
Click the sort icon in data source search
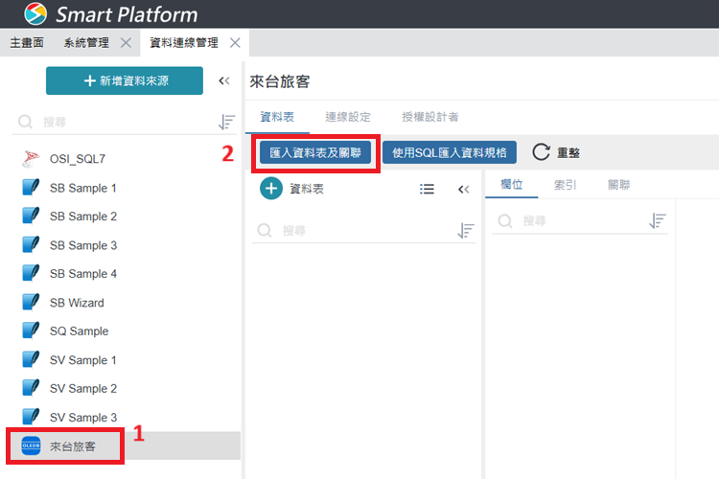[x=226, y=123]
